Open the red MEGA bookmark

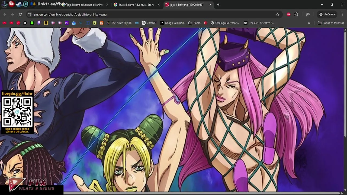click(205, 23)
